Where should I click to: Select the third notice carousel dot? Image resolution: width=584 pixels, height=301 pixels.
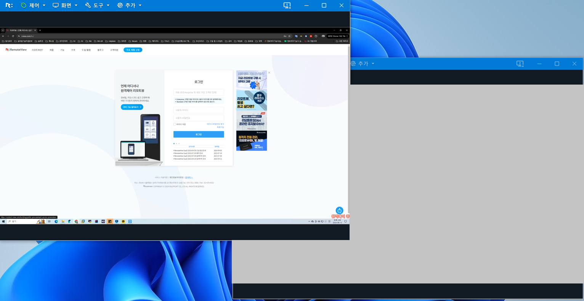click(x=179, y=144)
